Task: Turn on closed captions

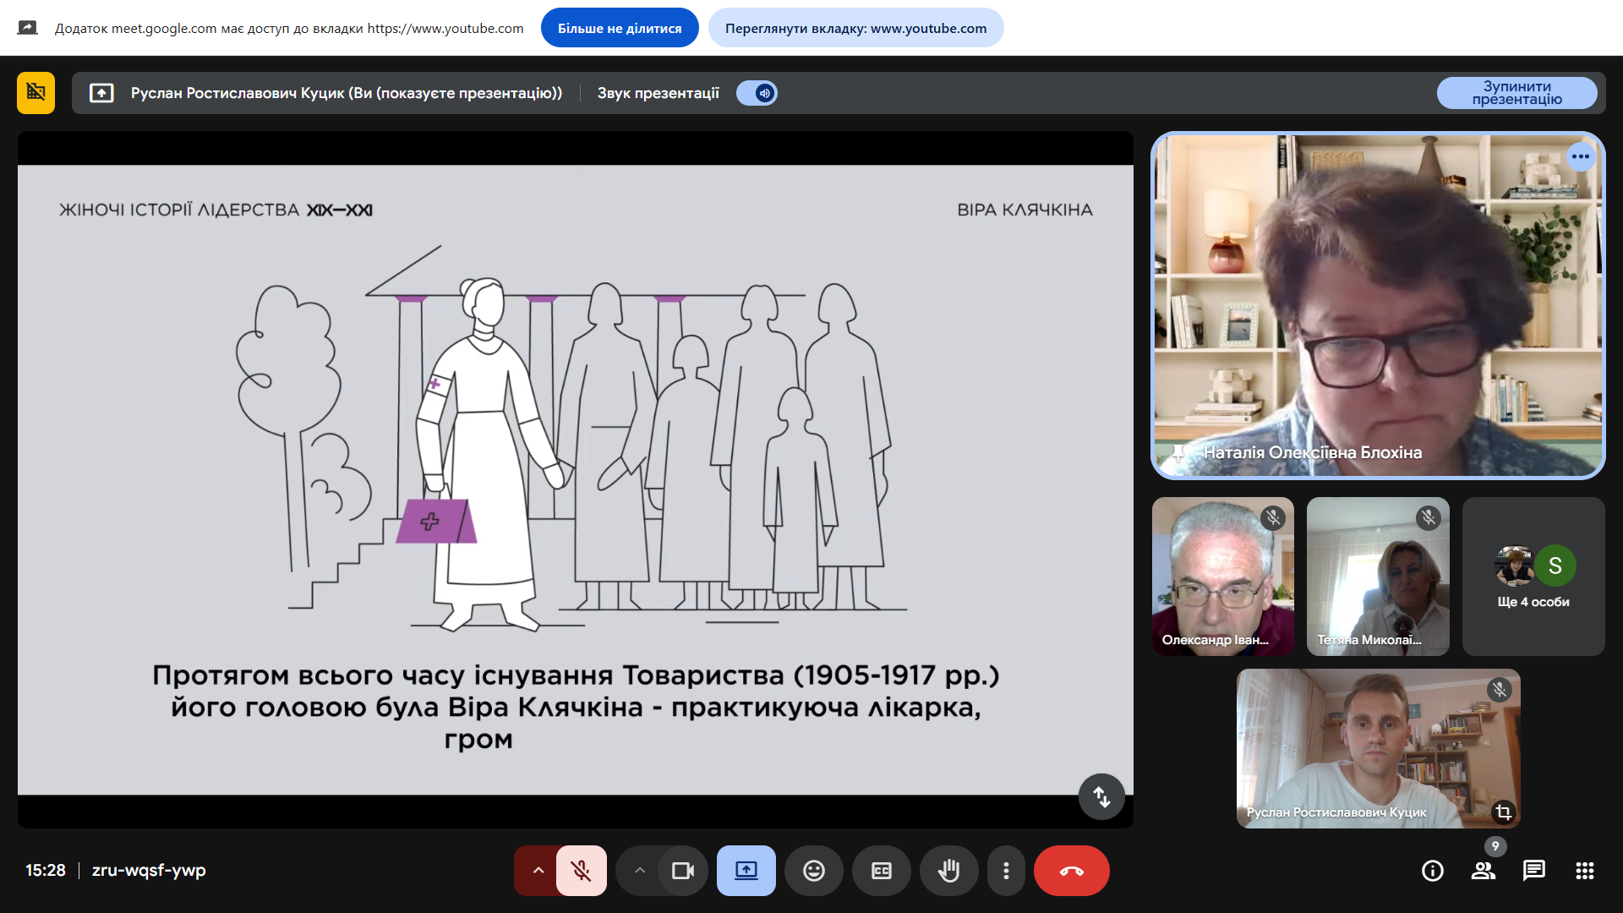Action: pyautogui.click(x=881, y=871)
